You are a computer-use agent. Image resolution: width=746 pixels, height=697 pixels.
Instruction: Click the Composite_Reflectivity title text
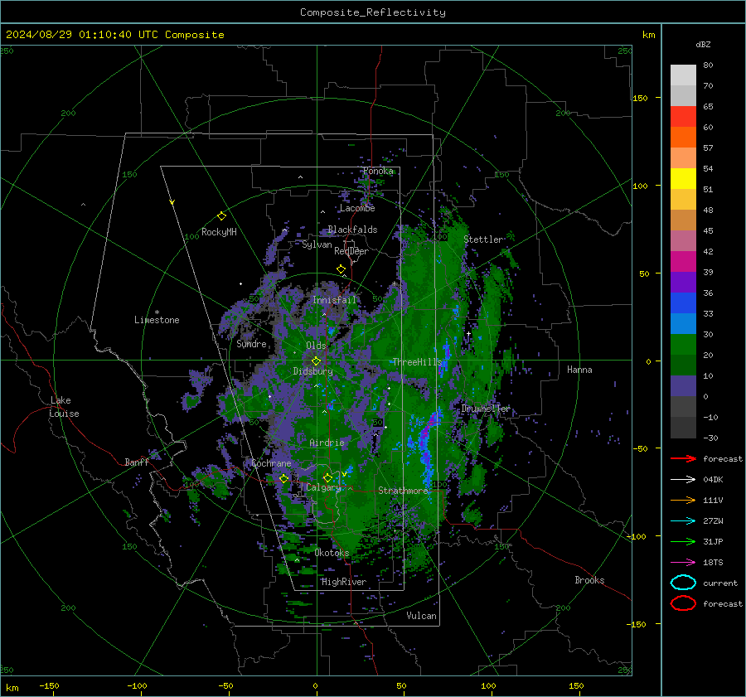pyautogui.click(x=373, y=12)
